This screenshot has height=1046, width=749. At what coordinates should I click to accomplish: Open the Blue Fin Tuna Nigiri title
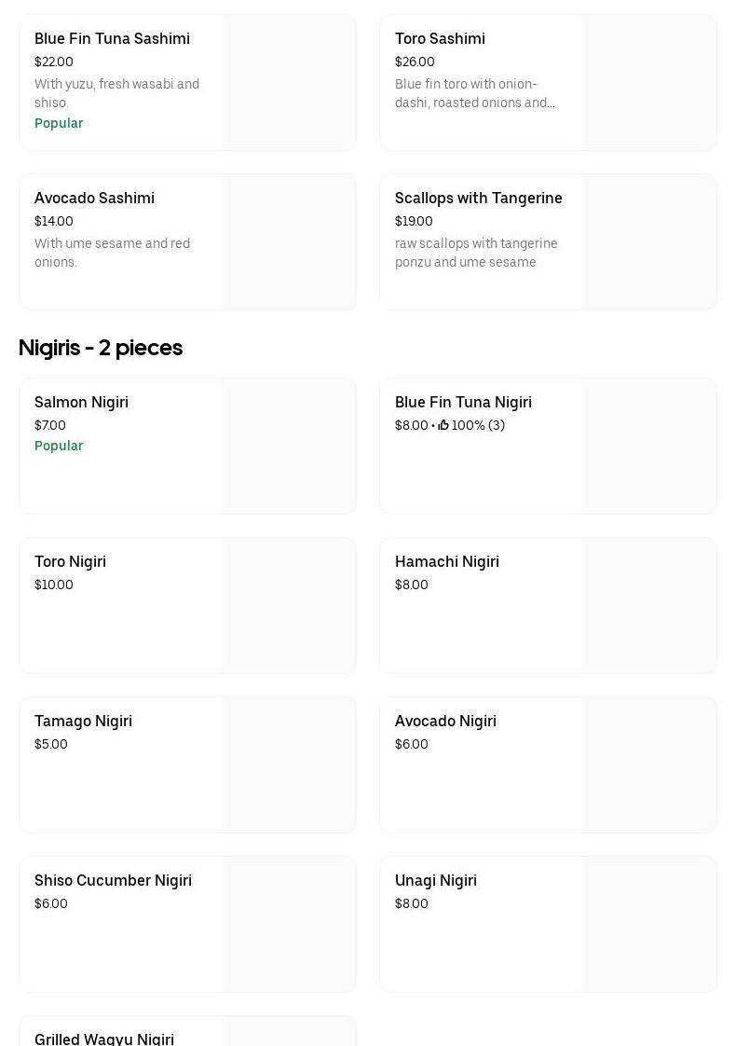[463, 403]
